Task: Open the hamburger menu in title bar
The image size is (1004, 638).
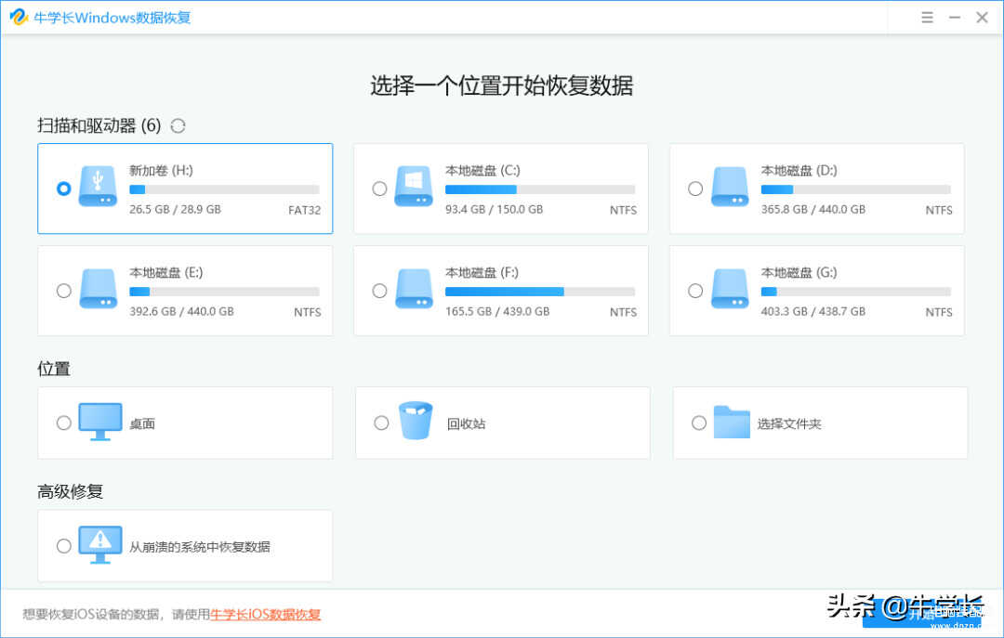Action: [927, 18]
